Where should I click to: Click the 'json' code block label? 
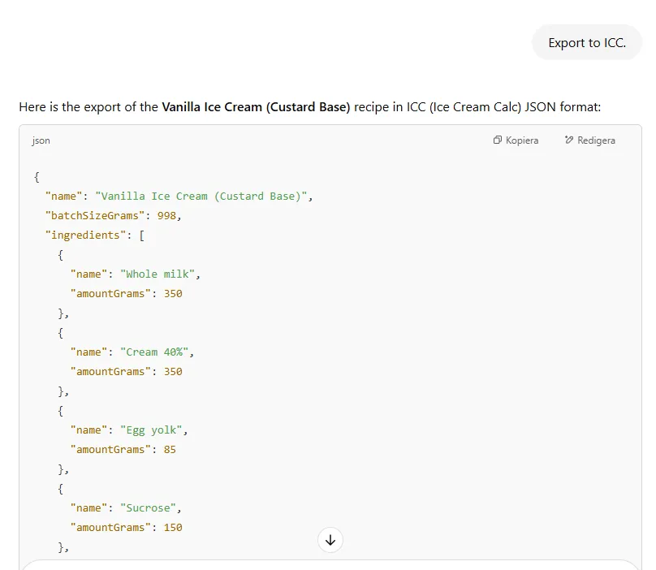click(41, 140)
